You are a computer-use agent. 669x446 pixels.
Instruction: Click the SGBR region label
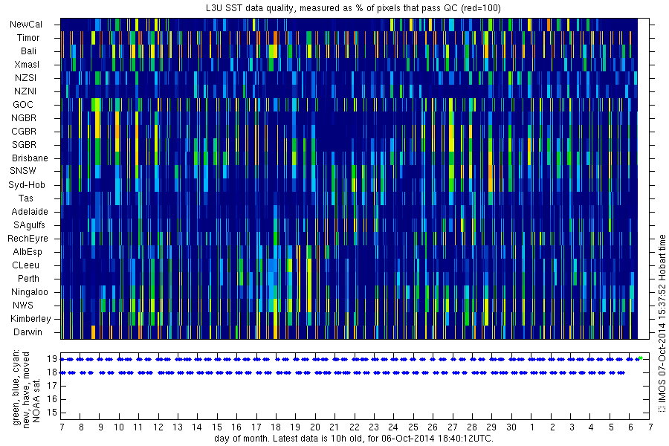[x=25, y=145]
